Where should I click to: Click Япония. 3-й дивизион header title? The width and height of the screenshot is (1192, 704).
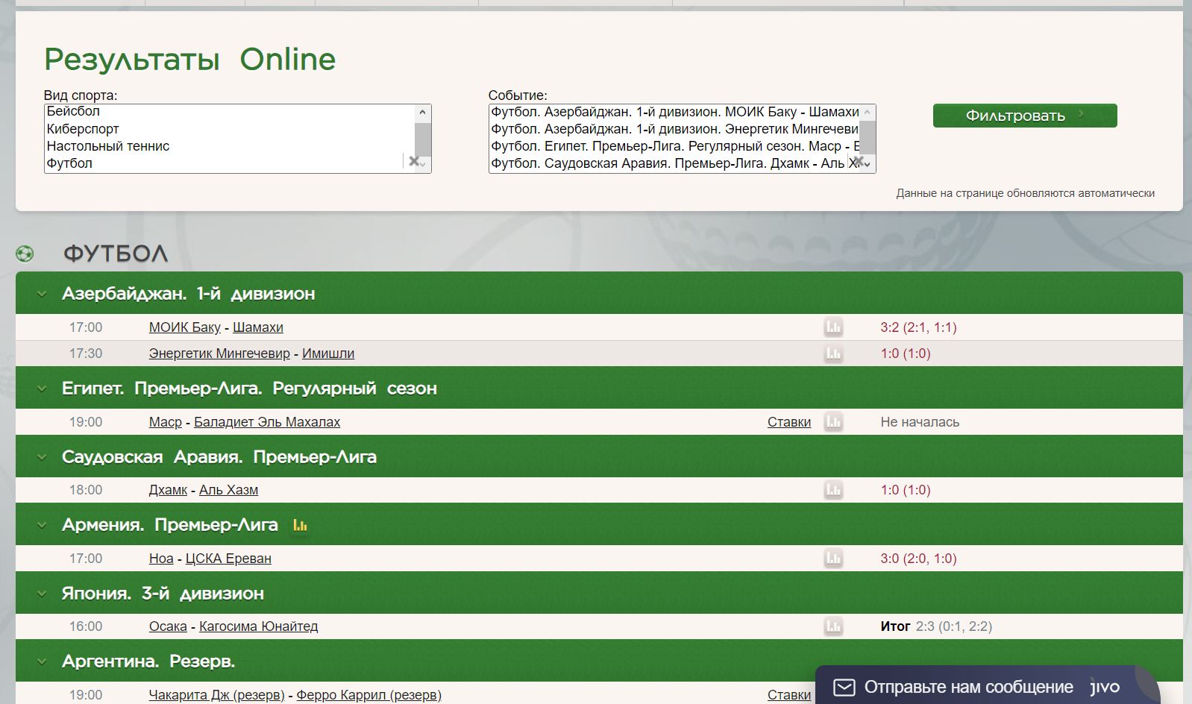pyautogui.click(x=163, y=594)
